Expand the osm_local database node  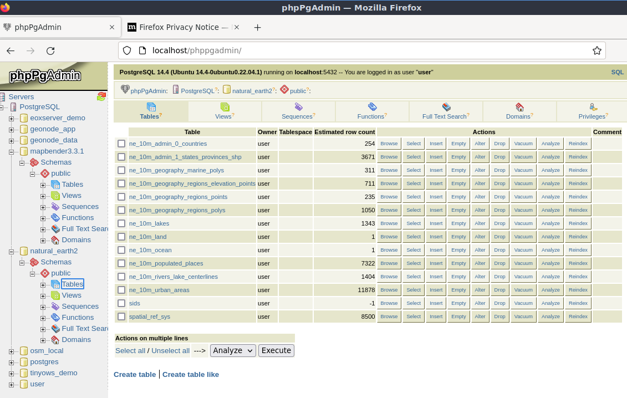(11, 351)
